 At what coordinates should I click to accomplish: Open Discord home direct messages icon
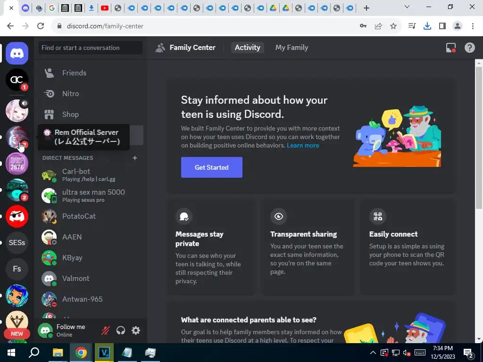pyautogui.click(x=17, y=53)
